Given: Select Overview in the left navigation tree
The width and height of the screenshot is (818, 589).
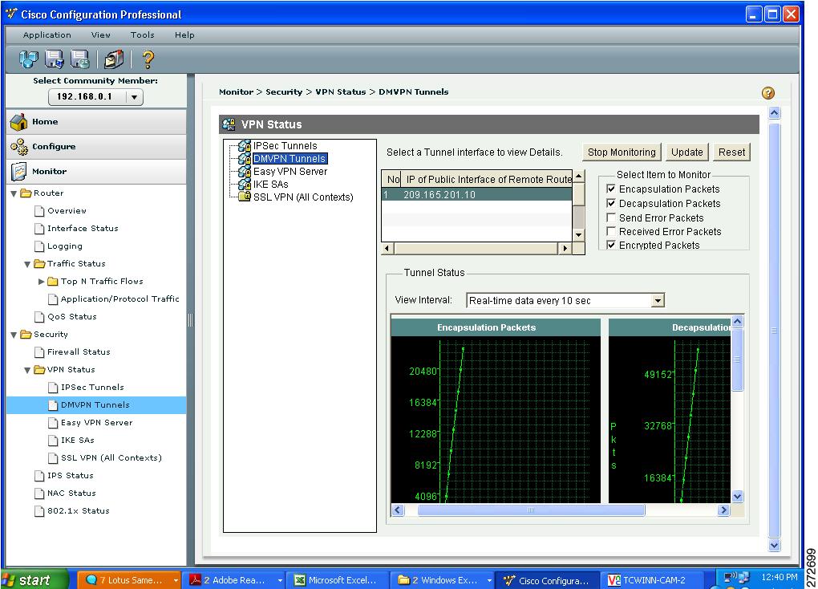Looking at the screenshot, I should (67, 211).
